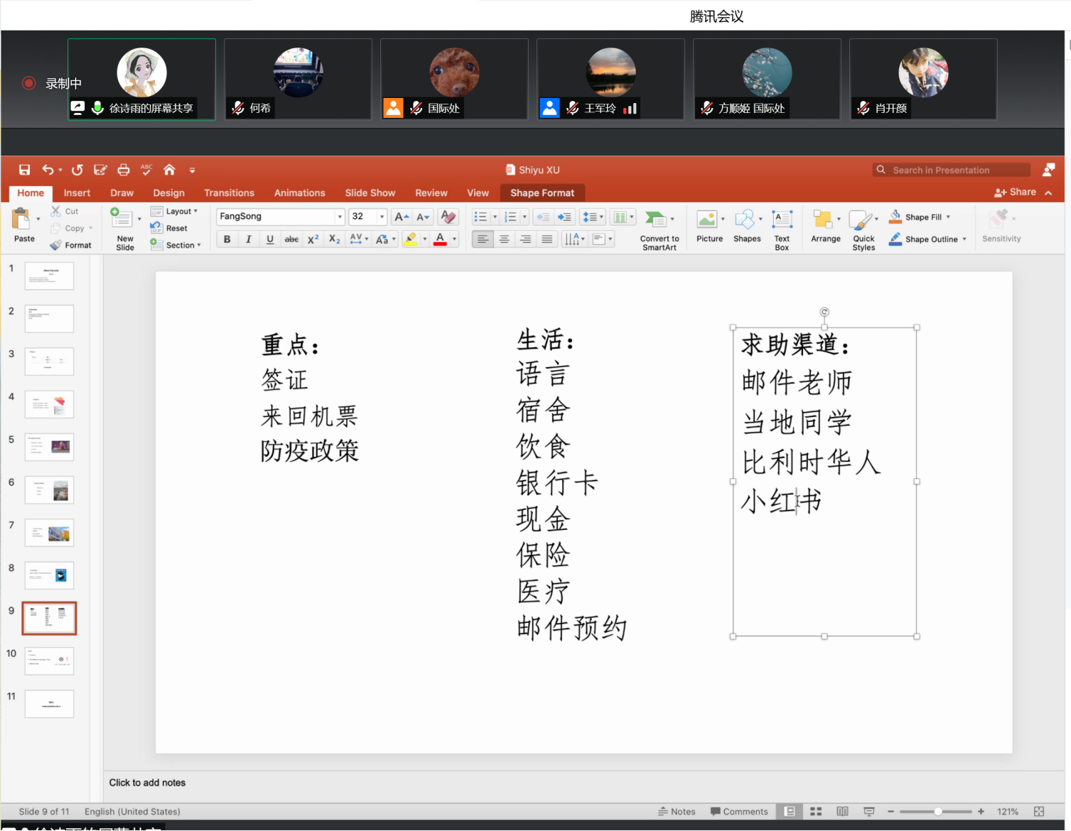Click Convert to SmartArt
The height and width of the screenshot is (831, 1071).
tap(659, 229)
